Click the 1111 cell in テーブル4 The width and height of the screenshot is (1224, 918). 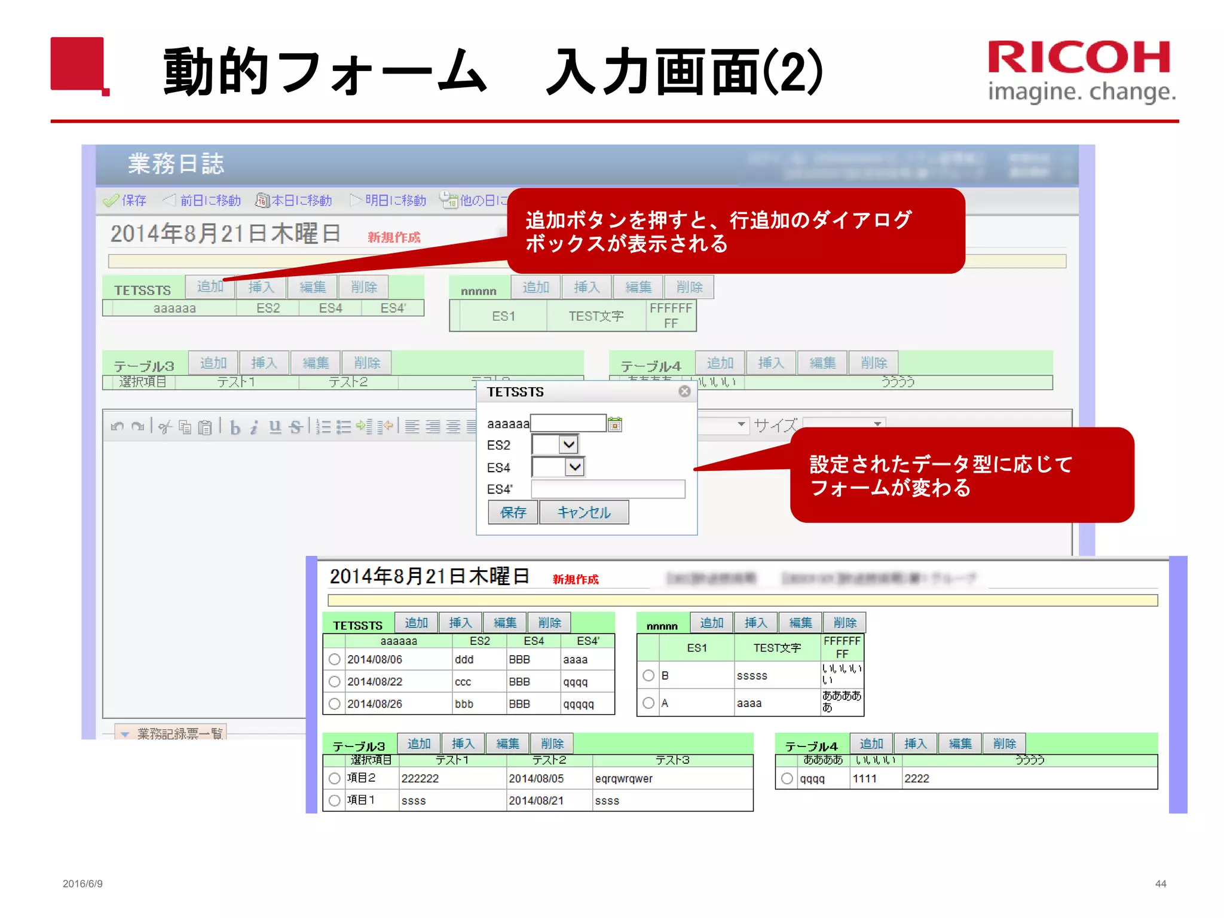click(876, 778)
